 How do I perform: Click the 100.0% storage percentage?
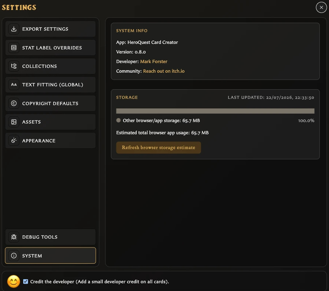[x=306, y=121]
